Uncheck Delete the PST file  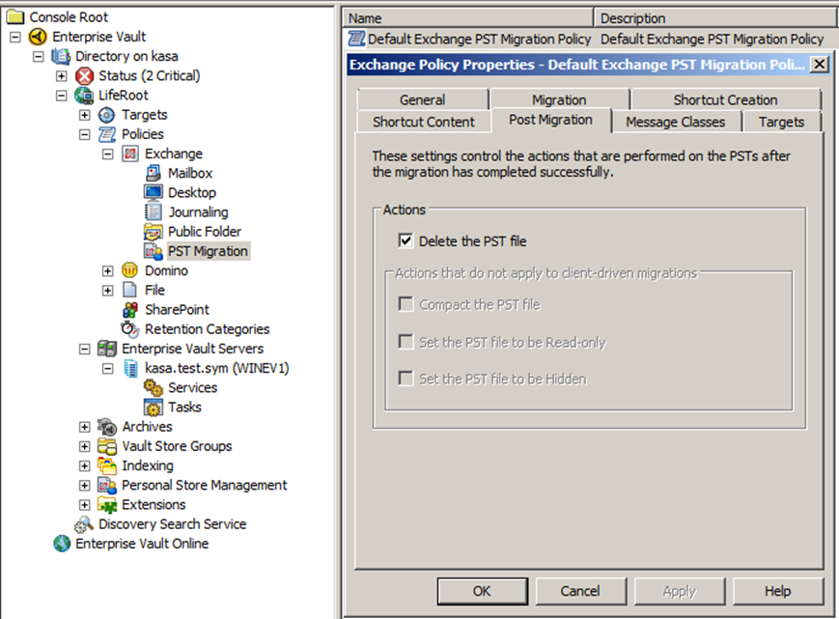pyautogui.click(x=406, y=240)
